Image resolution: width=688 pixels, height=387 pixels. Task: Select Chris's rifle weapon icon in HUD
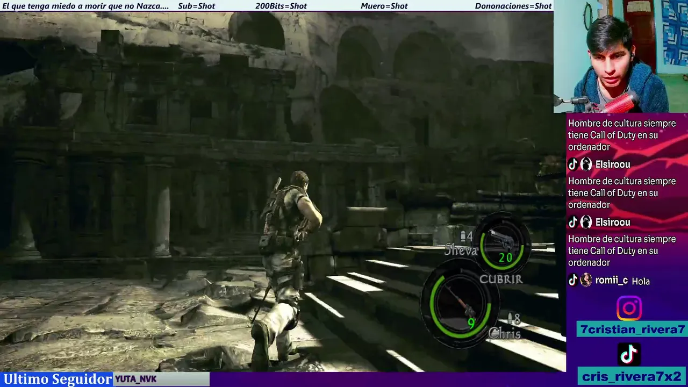[460, 303]
